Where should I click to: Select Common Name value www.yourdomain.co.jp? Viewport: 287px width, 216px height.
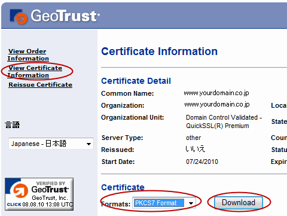(x=216, y=93)
